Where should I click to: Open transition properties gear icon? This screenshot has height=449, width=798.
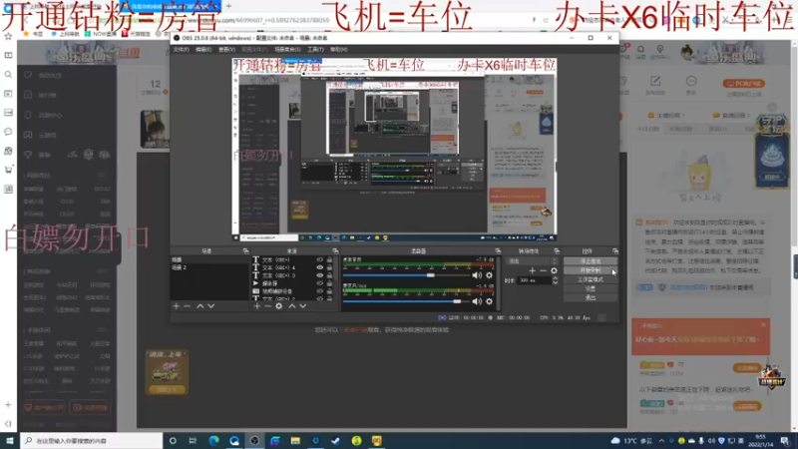coord(555,270)
